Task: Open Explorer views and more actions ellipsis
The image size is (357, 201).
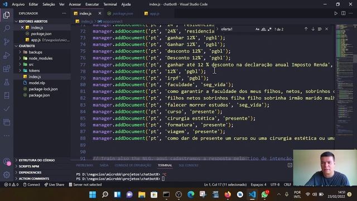Action: click(x=64, y=13)
